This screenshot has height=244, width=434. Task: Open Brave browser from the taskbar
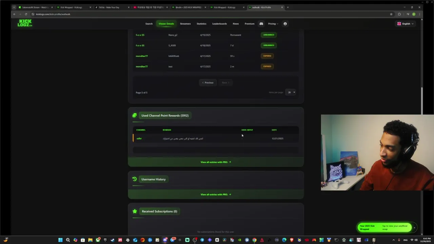(x=292, y=240)
